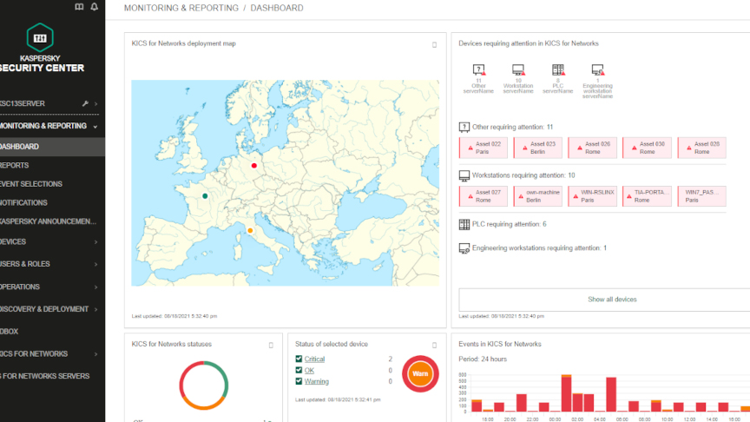Open TIA-PORTA Rome workstation card
This screenshot has width=750, height=422.
(647, 196)
